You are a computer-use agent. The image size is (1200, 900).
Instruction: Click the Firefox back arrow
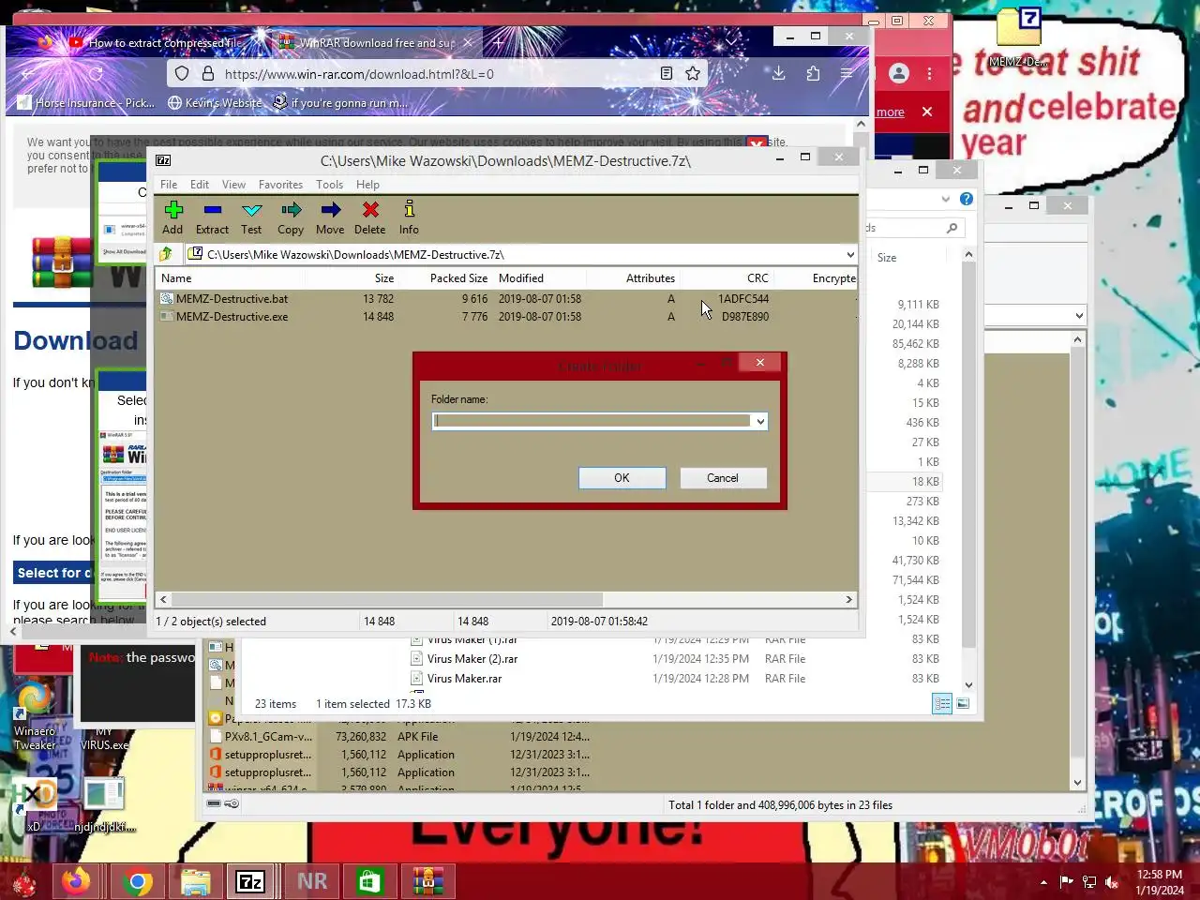point(29,73)
